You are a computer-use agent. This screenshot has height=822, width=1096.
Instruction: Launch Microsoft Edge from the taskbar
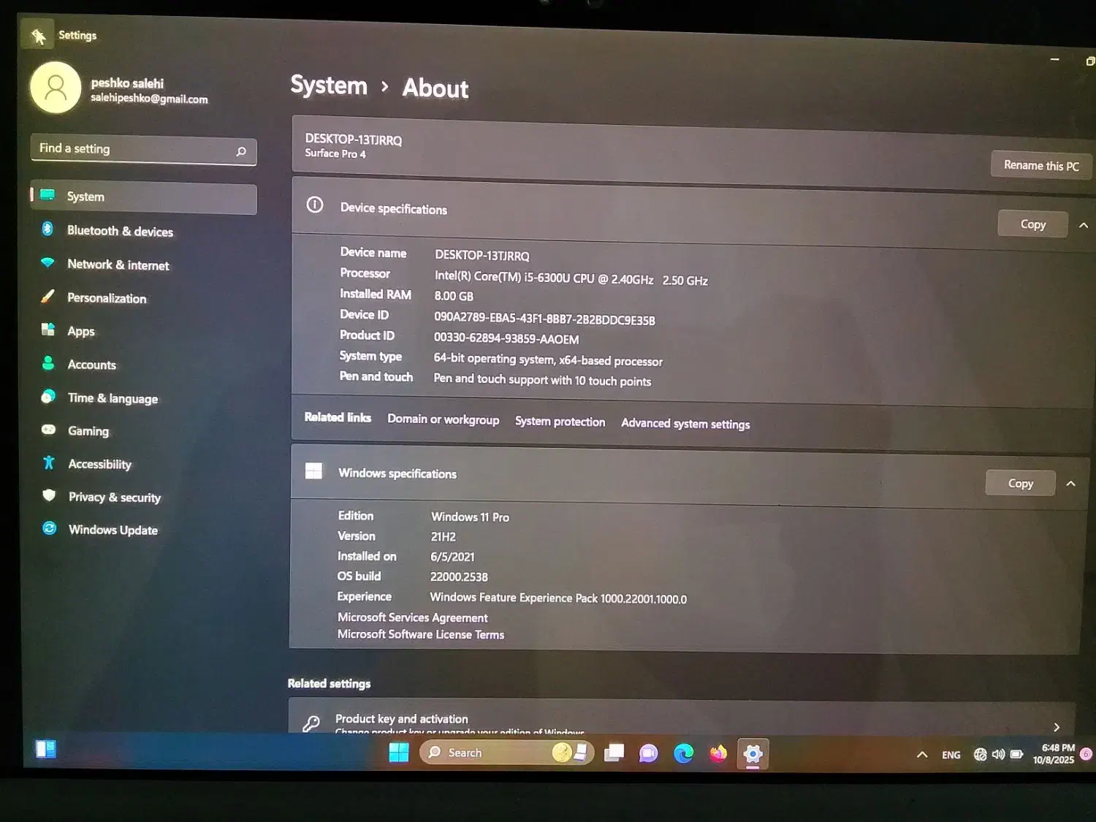(x=684, y=753)
